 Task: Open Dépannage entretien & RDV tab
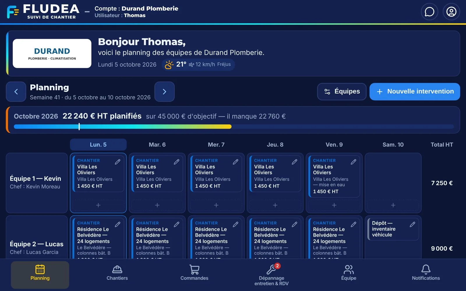pos(271,275)
